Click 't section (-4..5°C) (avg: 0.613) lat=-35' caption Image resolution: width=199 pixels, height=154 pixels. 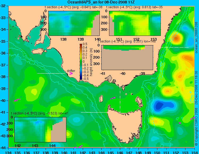click(x=135, y=7)
